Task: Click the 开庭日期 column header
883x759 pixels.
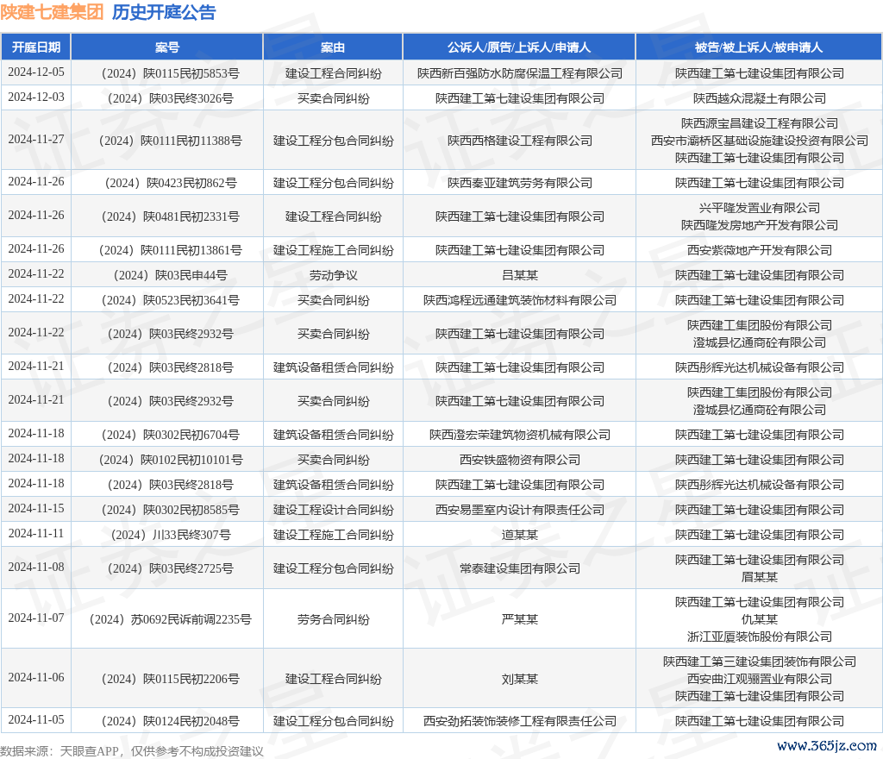Action: (x=36, y=47)
